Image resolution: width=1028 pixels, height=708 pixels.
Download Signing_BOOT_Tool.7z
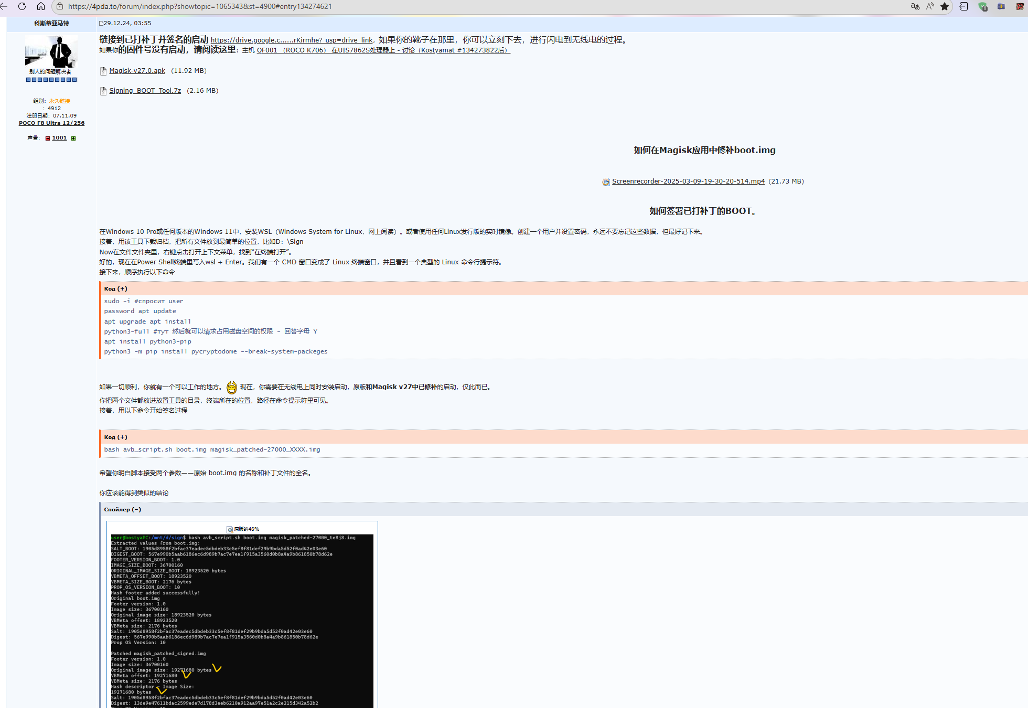(145, 91)
